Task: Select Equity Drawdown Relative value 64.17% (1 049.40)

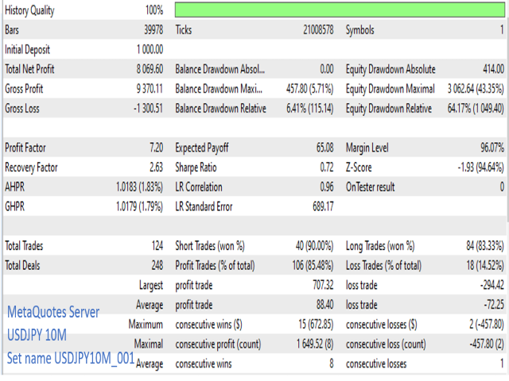Action: (476, 108)
